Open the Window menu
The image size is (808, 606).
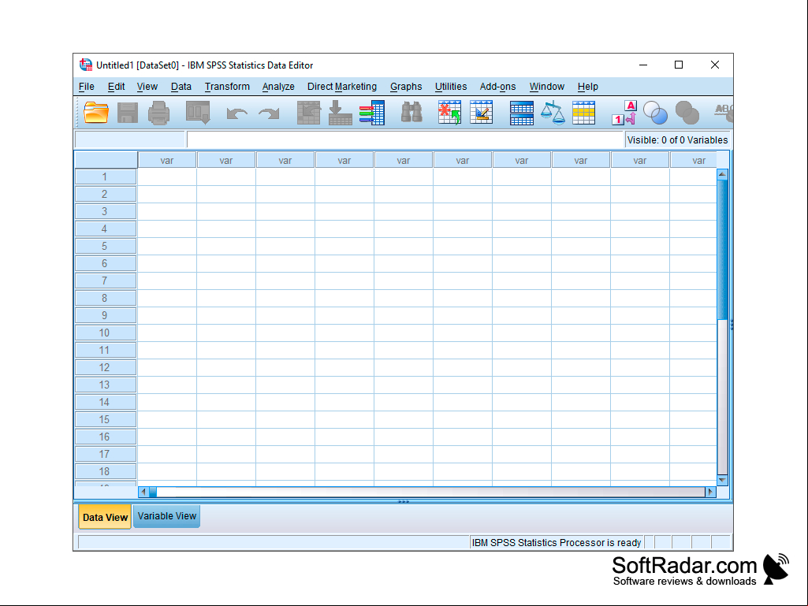547,87
